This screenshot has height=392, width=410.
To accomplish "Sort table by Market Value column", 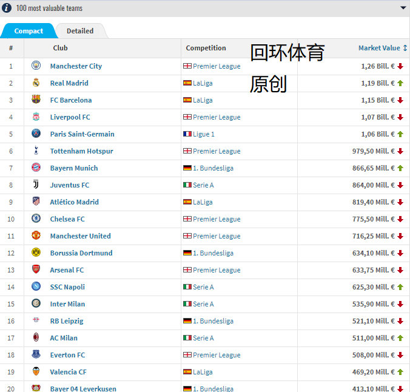I will (383, 48).
